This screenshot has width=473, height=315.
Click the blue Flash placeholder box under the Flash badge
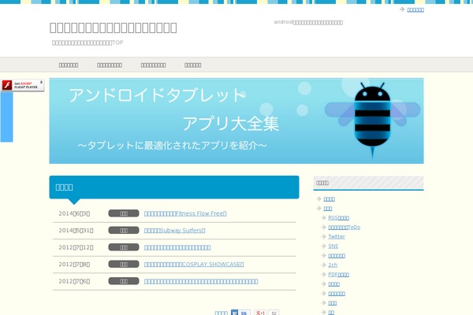coord(6,117)
